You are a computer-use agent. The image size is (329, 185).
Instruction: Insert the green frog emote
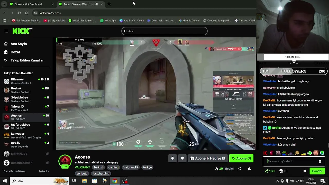tap(284, 153)
